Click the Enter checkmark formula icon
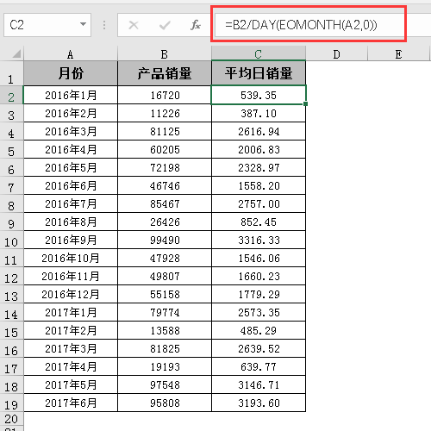The width and height of the screenshot is (431, 431). tap(165, 25)
